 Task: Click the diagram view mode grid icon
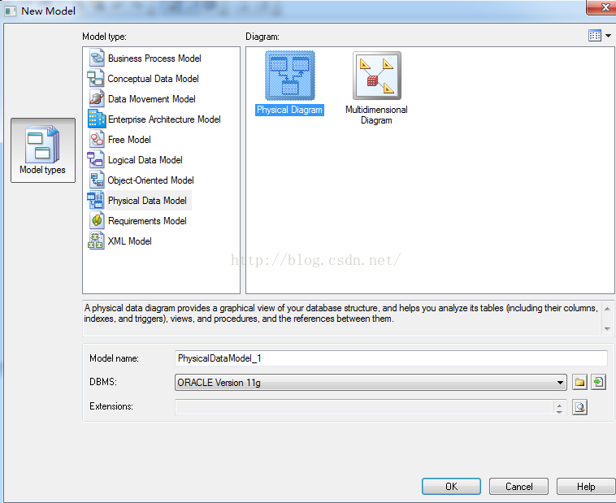click(x=595, y=36)
